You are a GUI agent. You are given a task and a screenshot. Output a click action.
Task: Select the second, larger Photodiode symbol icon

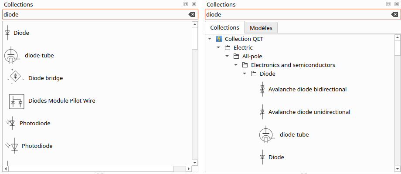(12, 146)
